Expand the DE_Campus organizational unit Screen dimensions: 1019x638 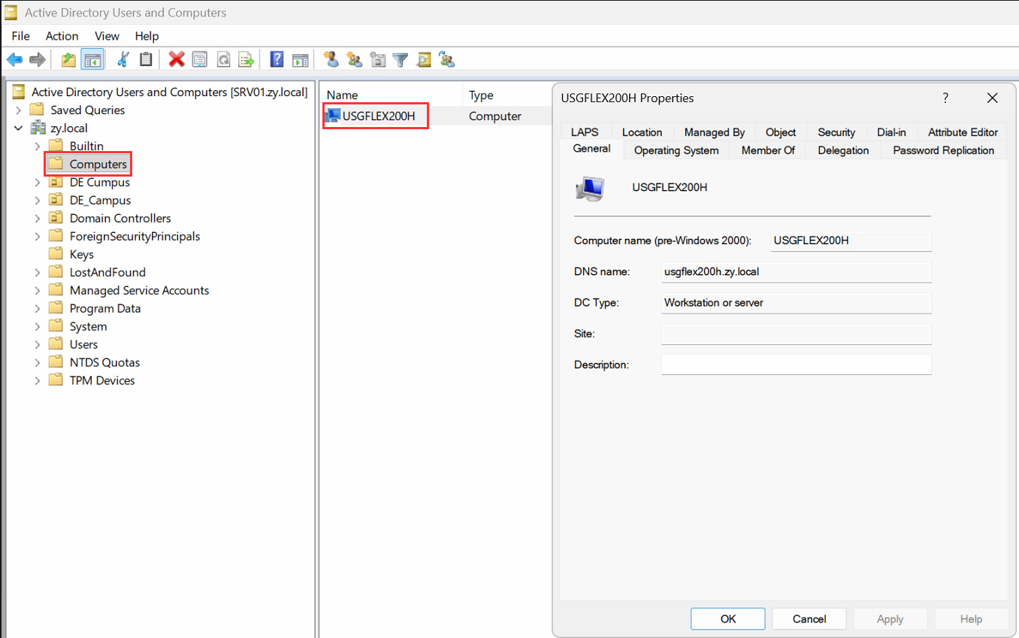point(38,201)
